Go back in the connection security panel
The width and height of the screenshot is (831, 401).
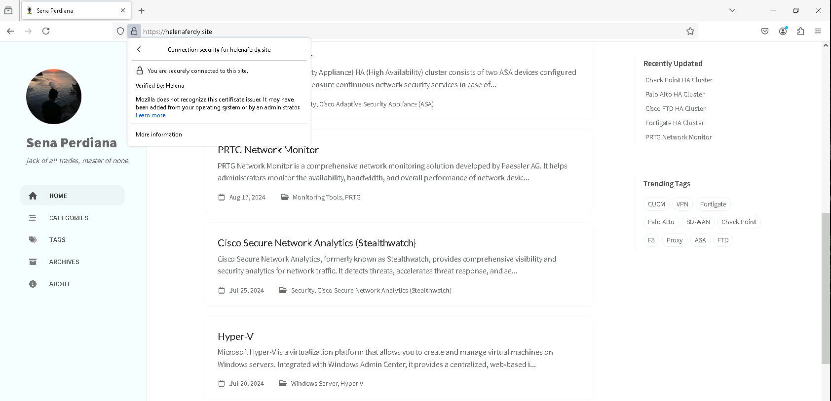(139, 49)
